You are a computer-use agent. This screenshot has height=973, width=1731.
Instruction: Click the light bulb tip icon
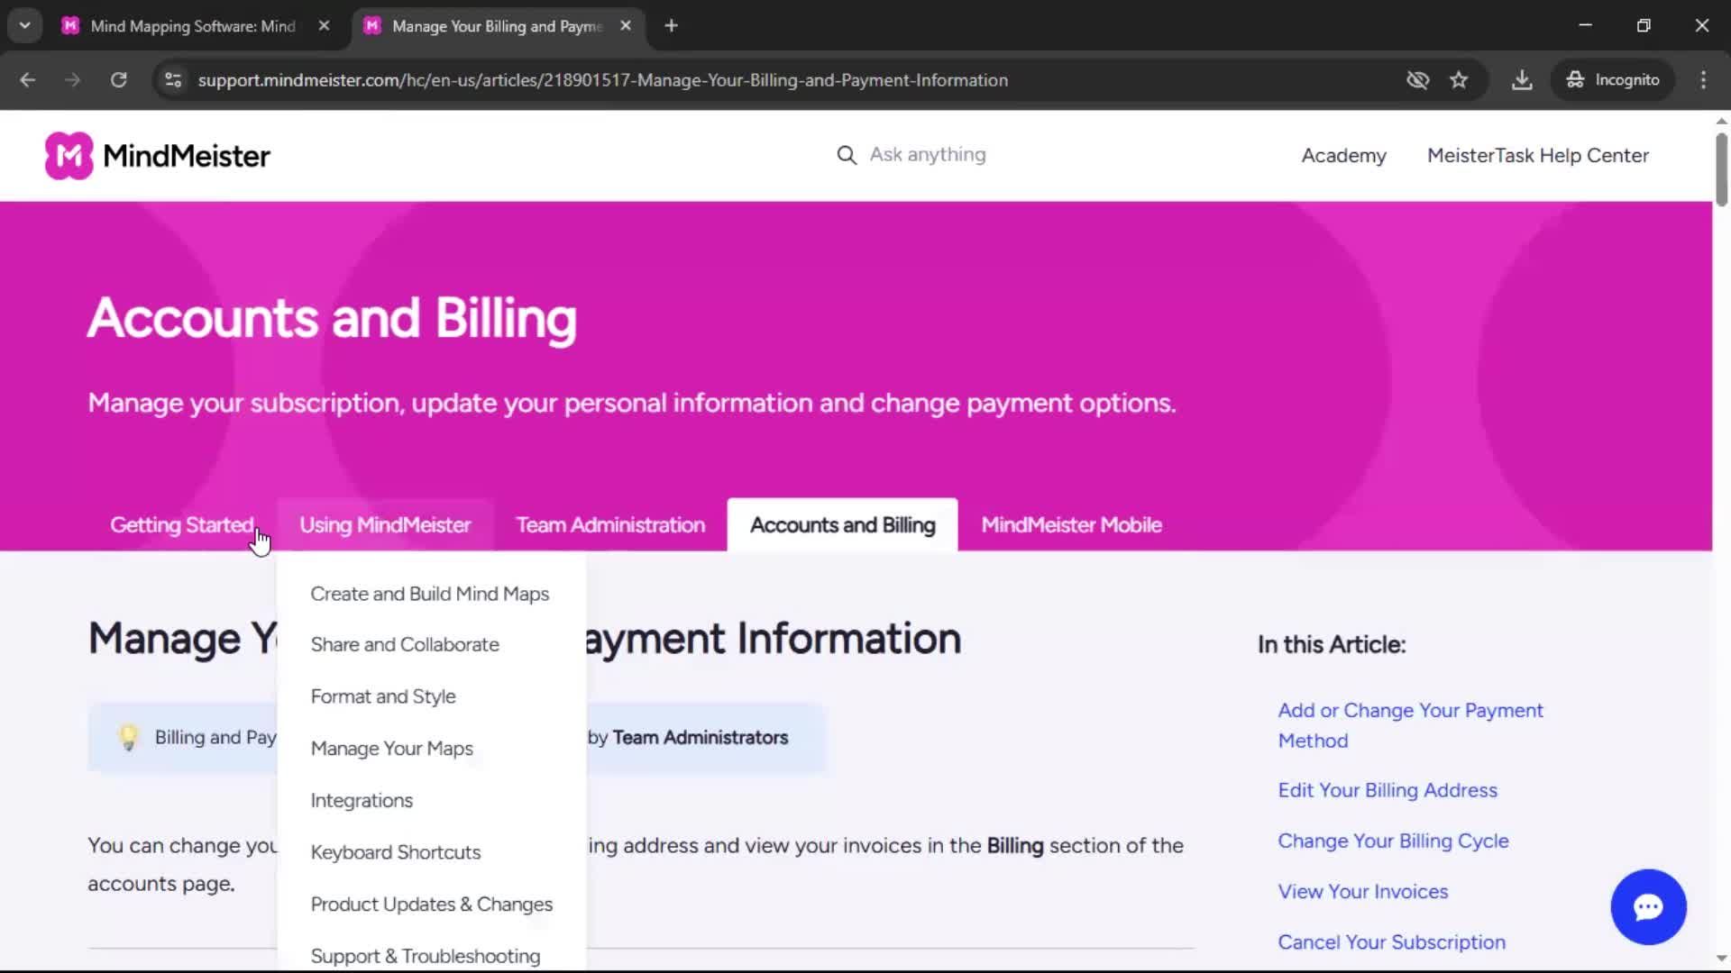point(128,738)
